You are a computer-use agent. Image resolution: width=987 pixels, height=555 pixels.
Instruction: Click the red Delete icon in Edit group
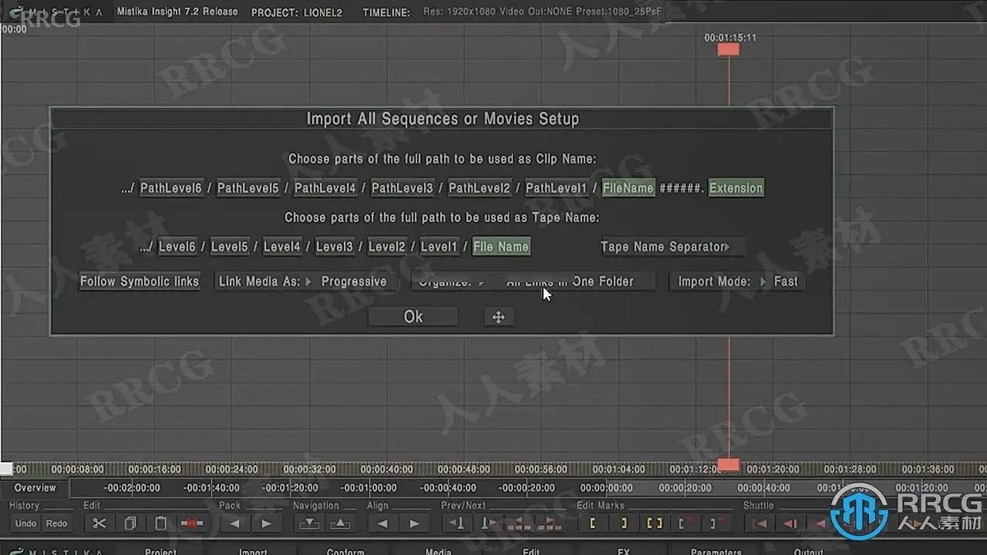coord(191,523)
